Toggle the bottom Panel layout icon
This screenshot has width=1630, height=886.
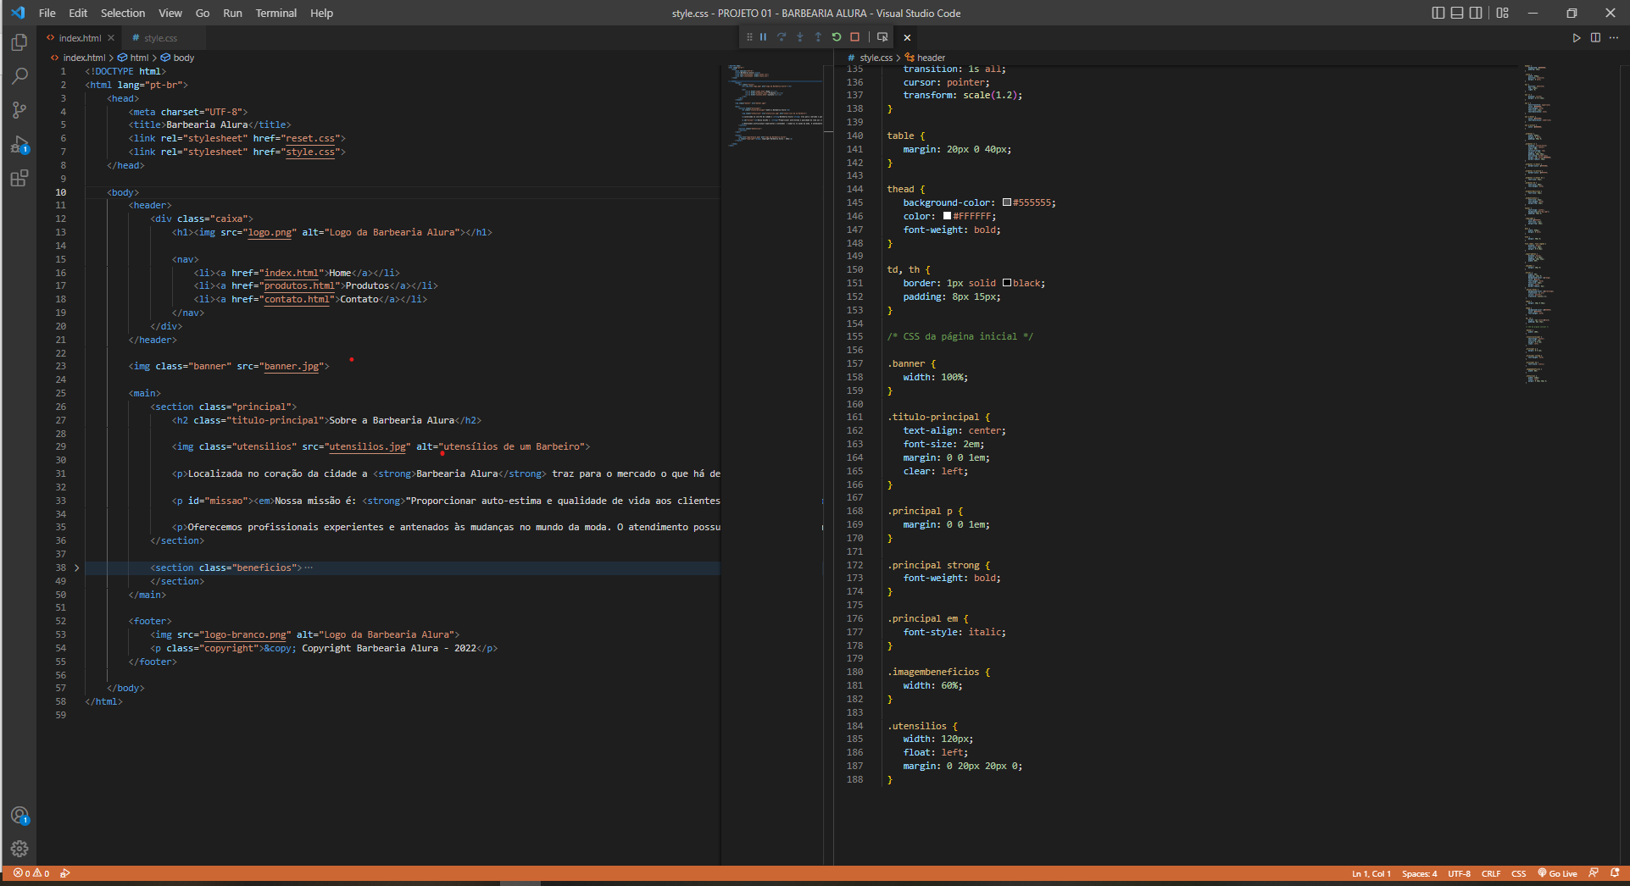point(1457,13)
